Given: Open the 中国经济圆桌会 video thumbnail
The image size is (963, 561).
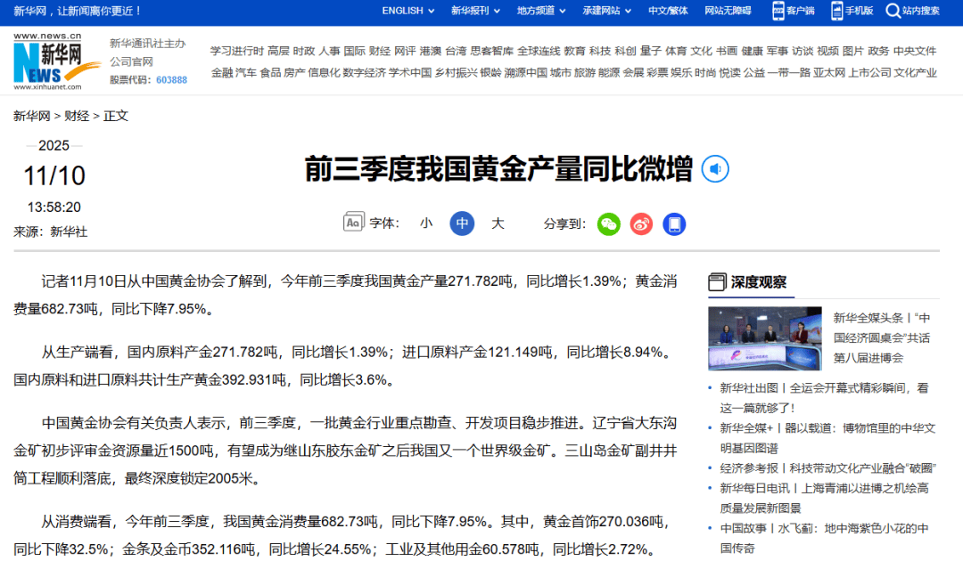Looking at the screenshot, I should pyautogui.click(x=765, y=338).
